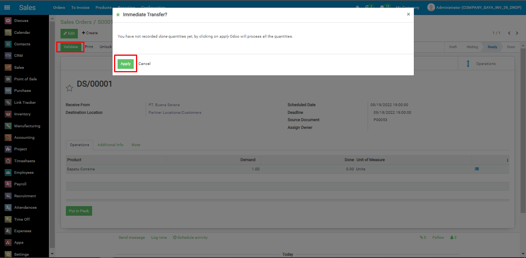
Task: Open Administrator user menu
Action: point(474,8)
